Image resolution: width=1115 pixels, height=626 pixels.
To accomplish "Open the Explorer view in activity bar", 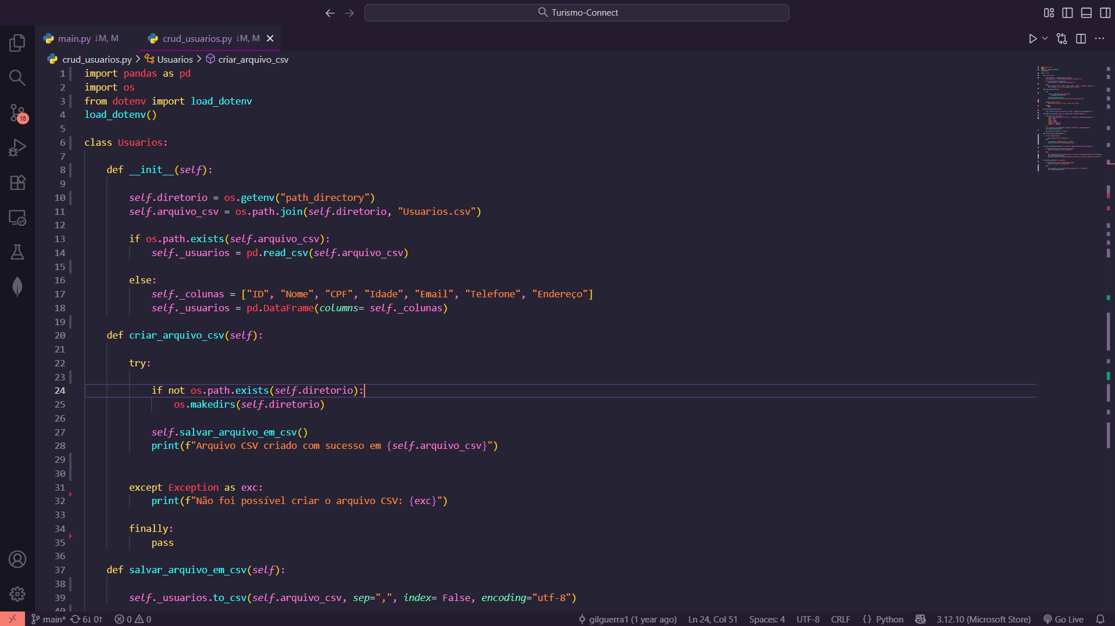I will (x=17, y=42).
